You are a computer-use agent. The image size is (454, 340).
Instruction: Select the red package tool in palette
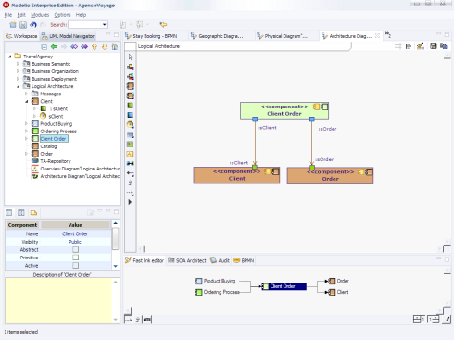[x=131, y=67]
